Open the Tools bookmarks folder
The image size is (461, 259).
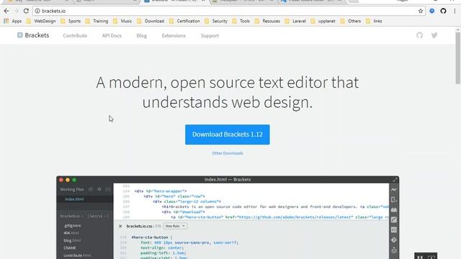coord(241,21)
